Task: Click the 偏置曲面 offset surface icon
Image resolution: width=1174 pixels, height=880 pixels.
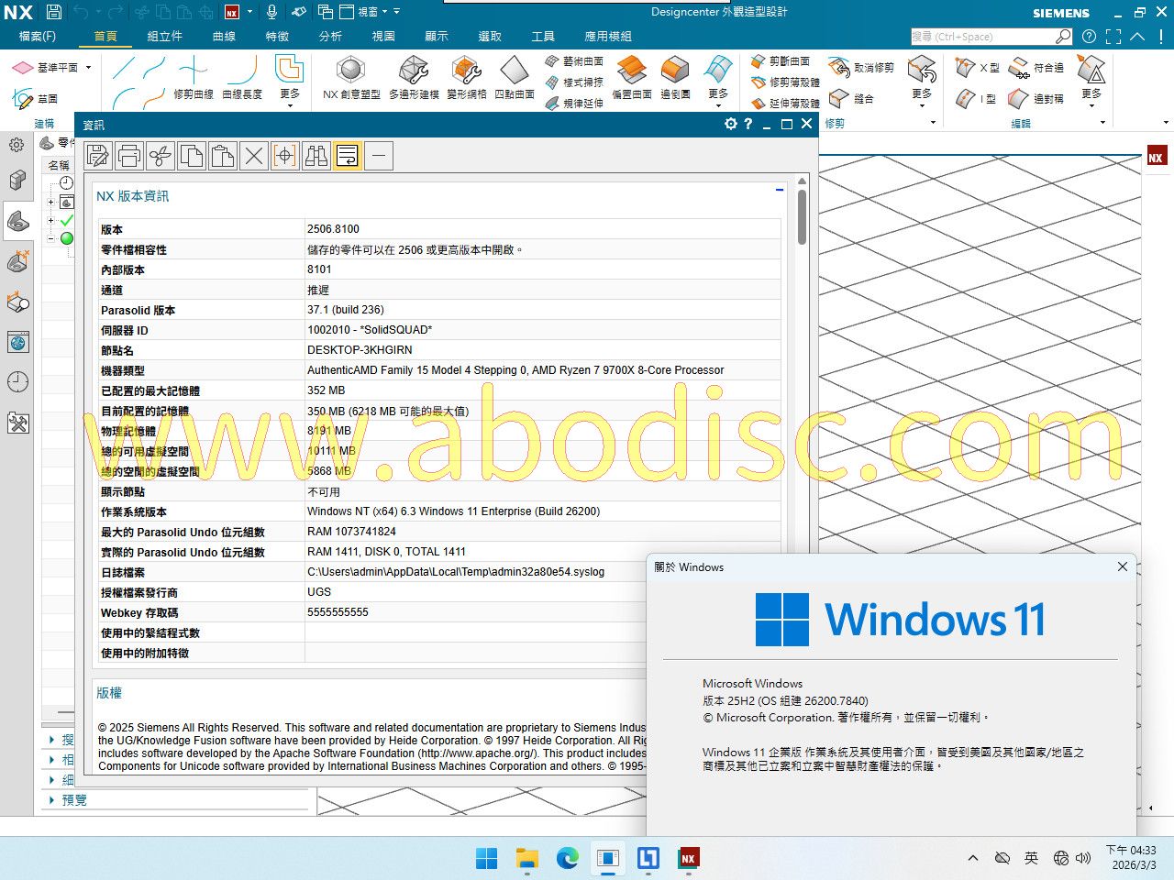Action: (631, 71)
